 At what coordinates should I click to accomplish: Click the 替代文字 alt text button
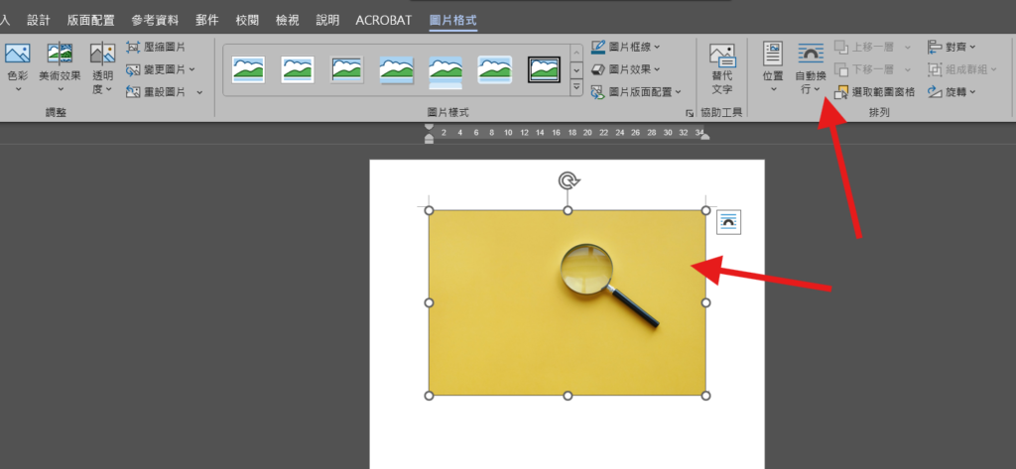(x=721, y=65)
